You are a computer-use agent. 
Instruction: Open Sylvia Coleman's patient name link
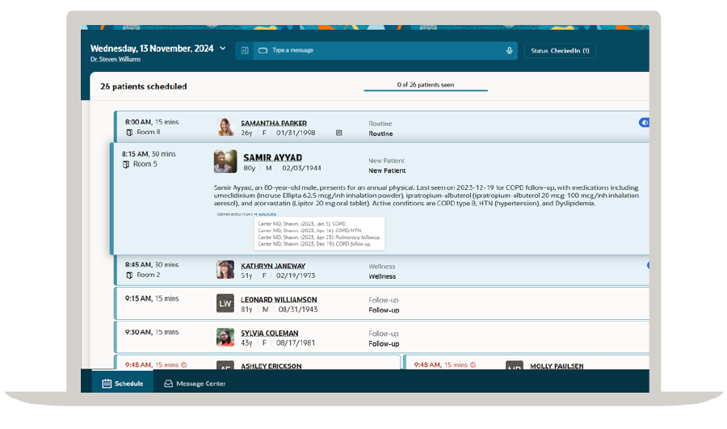[269, 333]
